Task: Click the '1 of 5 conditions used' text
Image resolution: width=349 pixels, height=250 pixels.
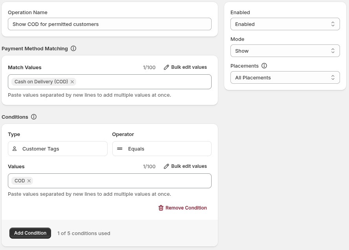Action: point(84,233)
